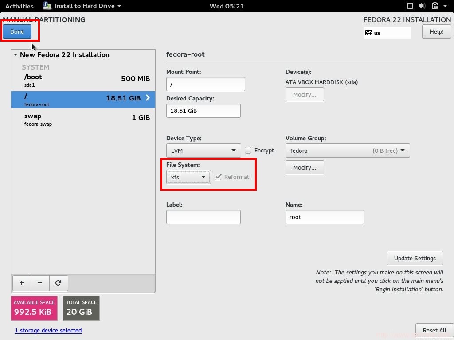Expand the Volume Group fedora dropdown

tap(348, 151)
